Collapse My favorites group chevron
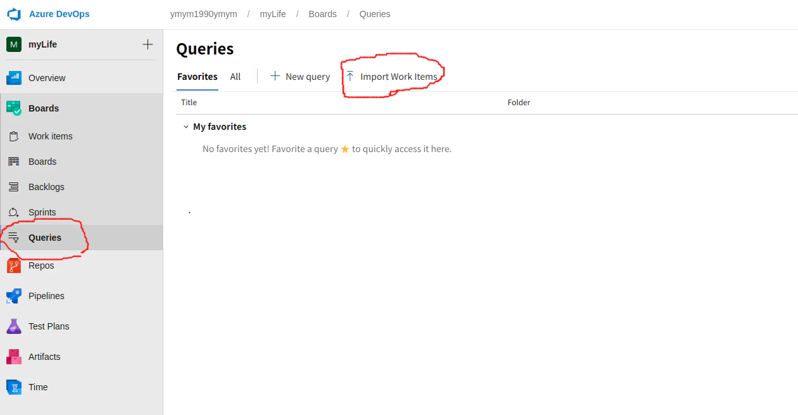The height and width of the screenshot is (415, 798). [x=186, y=127]
